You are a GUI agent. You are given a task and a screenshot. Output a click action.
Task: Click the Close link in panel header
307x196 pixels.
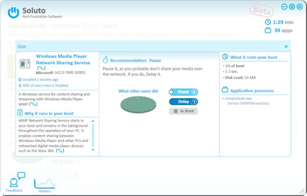tap(22, 46)
